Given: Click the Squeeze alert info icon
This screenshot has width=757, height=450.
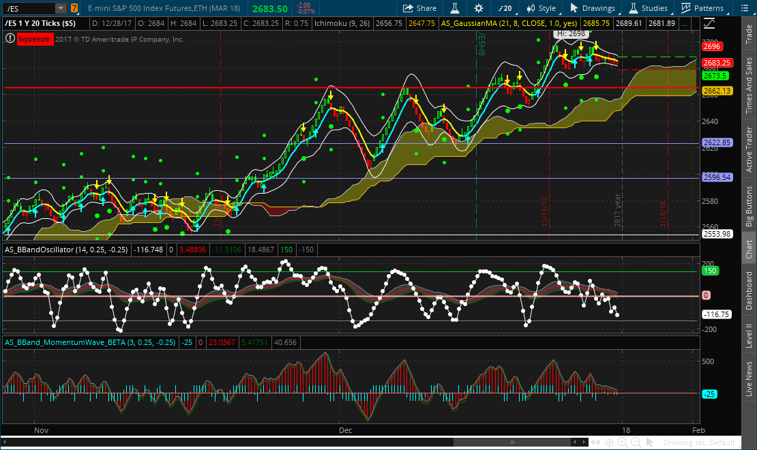Looking at the screenshot, I should point(10,39).
